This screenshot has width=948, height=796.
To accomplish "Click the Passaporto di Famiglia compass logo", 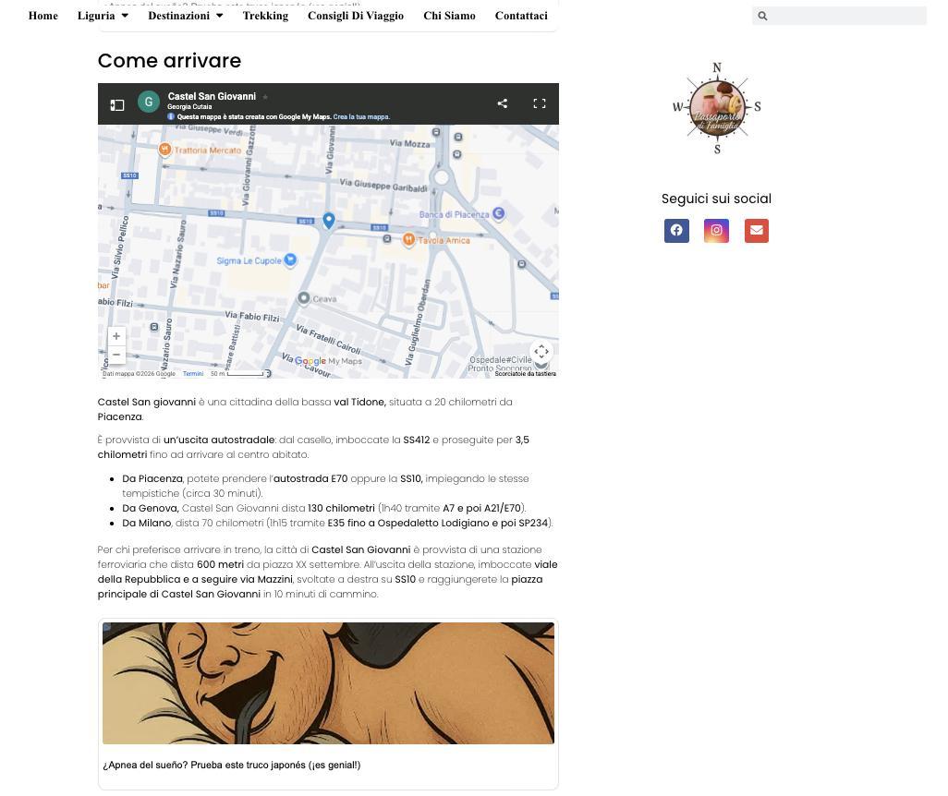I will tap(717, 108).
